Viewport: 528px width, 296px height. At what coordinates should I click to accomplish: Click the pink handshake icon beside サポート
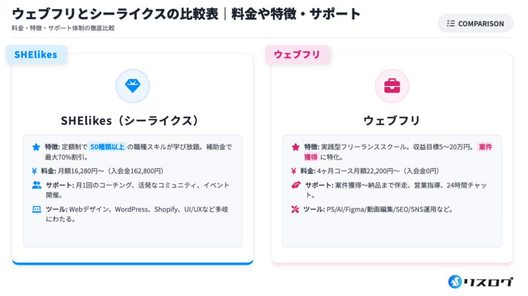pyautogui.click(x=296, y=185)
